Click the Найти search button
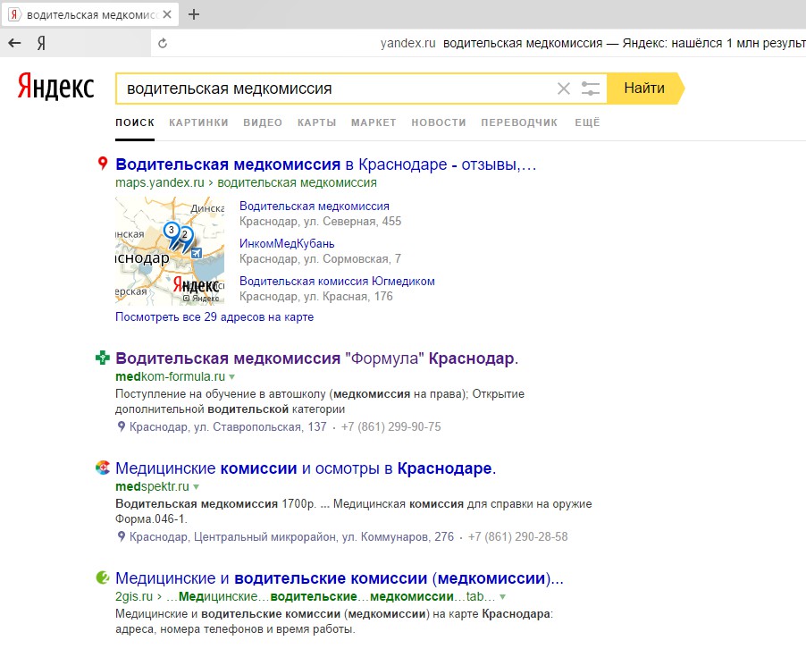806x649 pixels. point(644,88)
